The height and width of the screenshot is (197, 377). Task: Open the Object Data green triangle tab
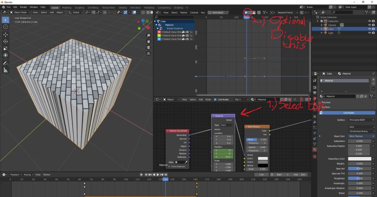coord(315,144)
